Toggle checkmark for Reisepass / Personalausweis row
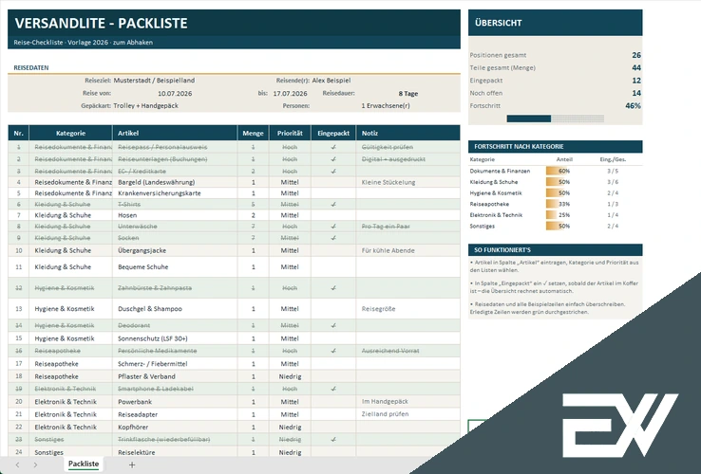Viewport: 701px width, 474px height. click(333, 147)
